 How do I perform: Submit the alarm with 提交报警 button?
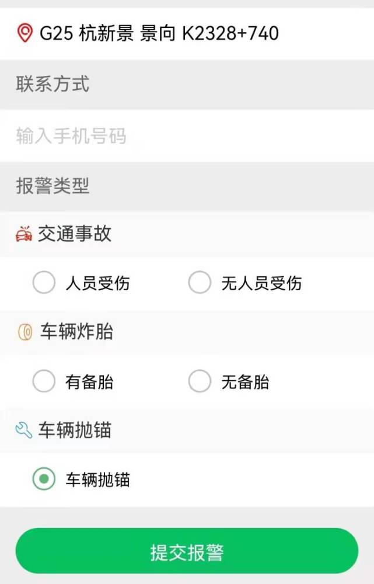pyautogui.click(x=187, y=551)
